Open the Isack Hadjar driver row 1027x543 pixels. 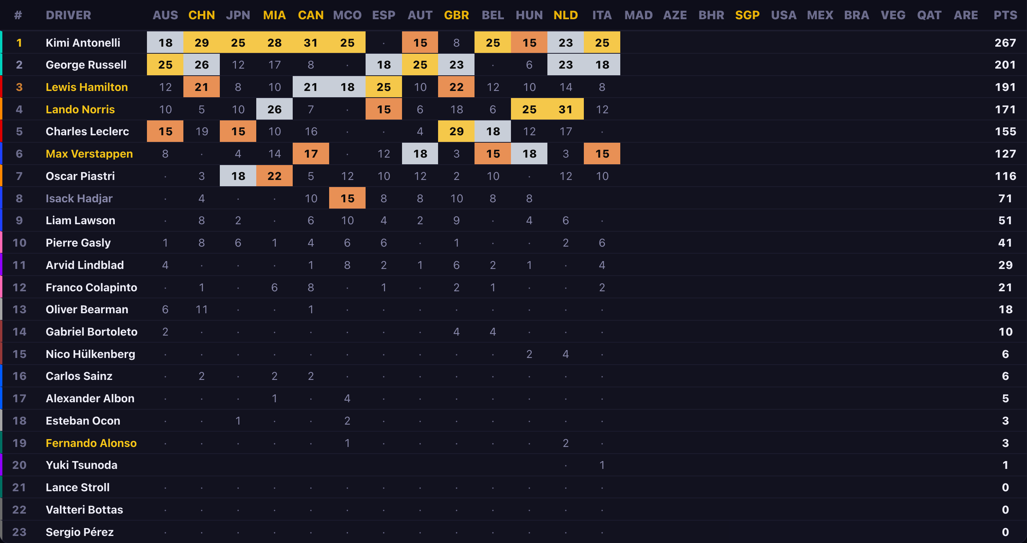pyautogui.click(x=513, y=198)
